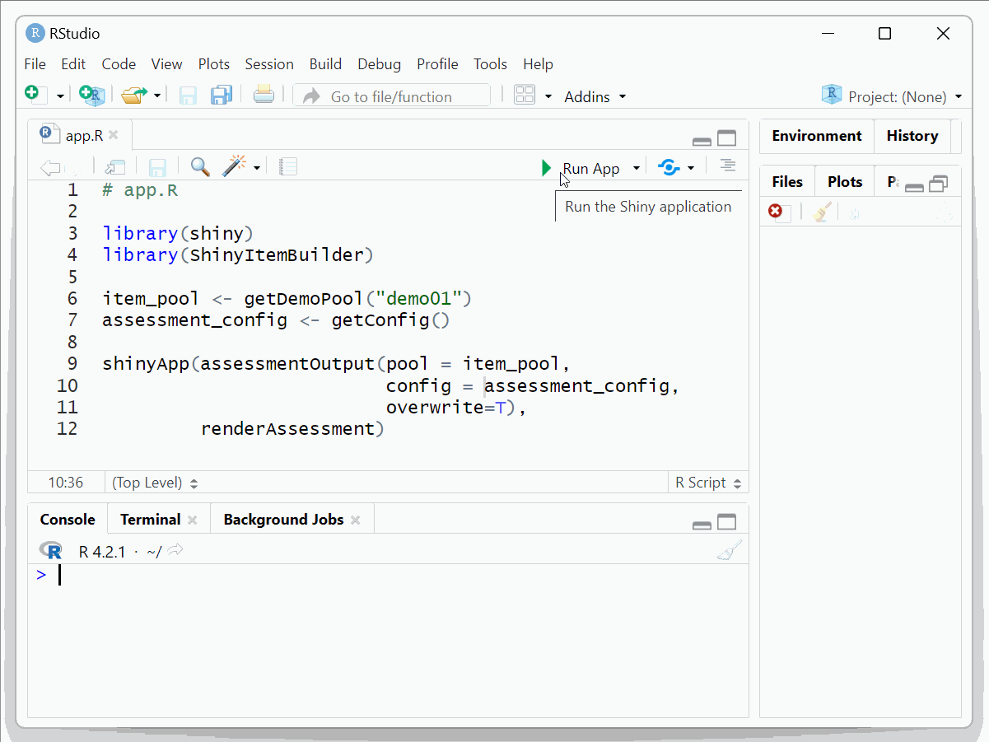
Task: Create a new file with the green plus icon
Action: (34, 95)
